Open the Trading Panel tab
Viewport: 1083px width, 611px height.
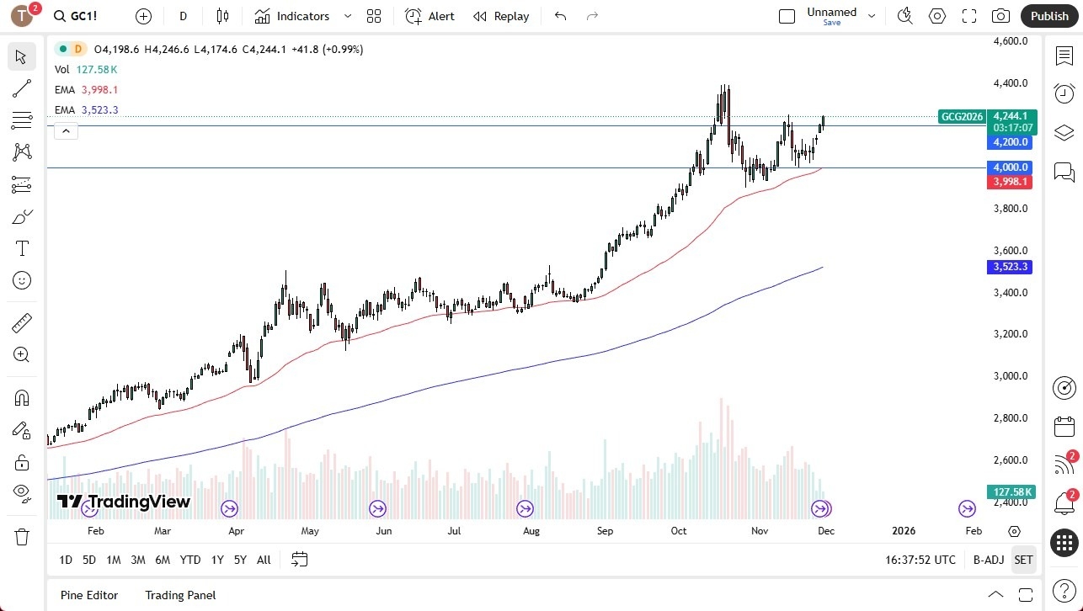pos(179,595)
